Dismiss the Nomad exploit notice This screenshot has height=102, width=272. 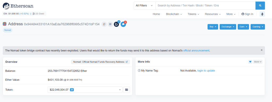262,50
